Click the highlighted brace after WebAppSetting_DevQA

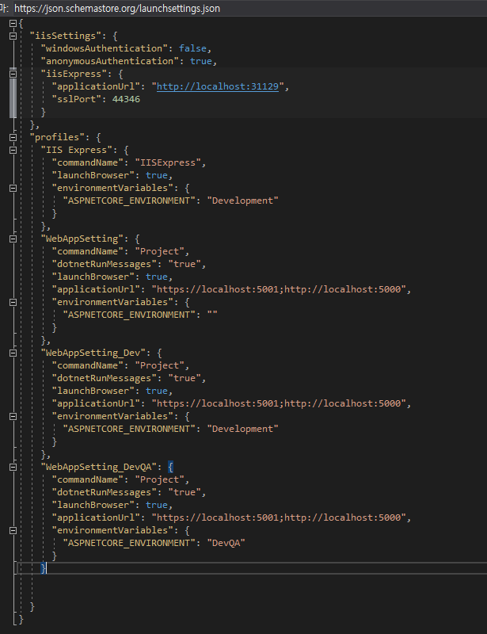170,467
